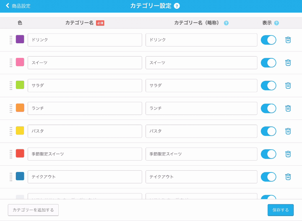The height and width of the screenshot is (221, 302).
Task: Grab drag handle of パスタ row
Action: click(x=11, y=131)
